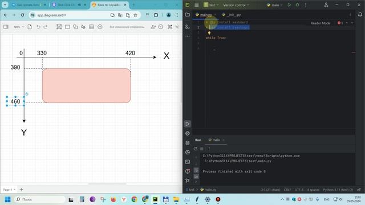This screenshot has height=205, width=365.
Task: Toggle Reader Mode in the editor
Action: coord(321,23)
